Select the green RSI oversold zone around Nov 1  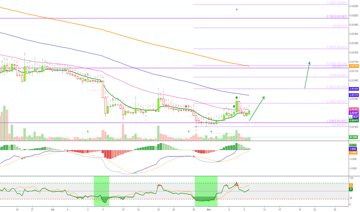(x=206, y=191)
